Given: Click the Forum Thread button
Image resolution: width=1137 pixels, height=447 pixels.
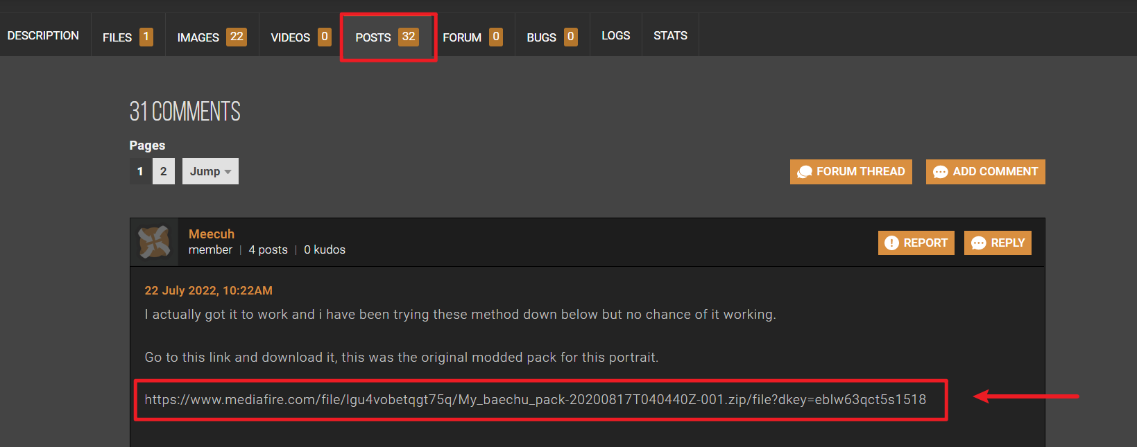Looking at the screenshot, I should 851,172.
